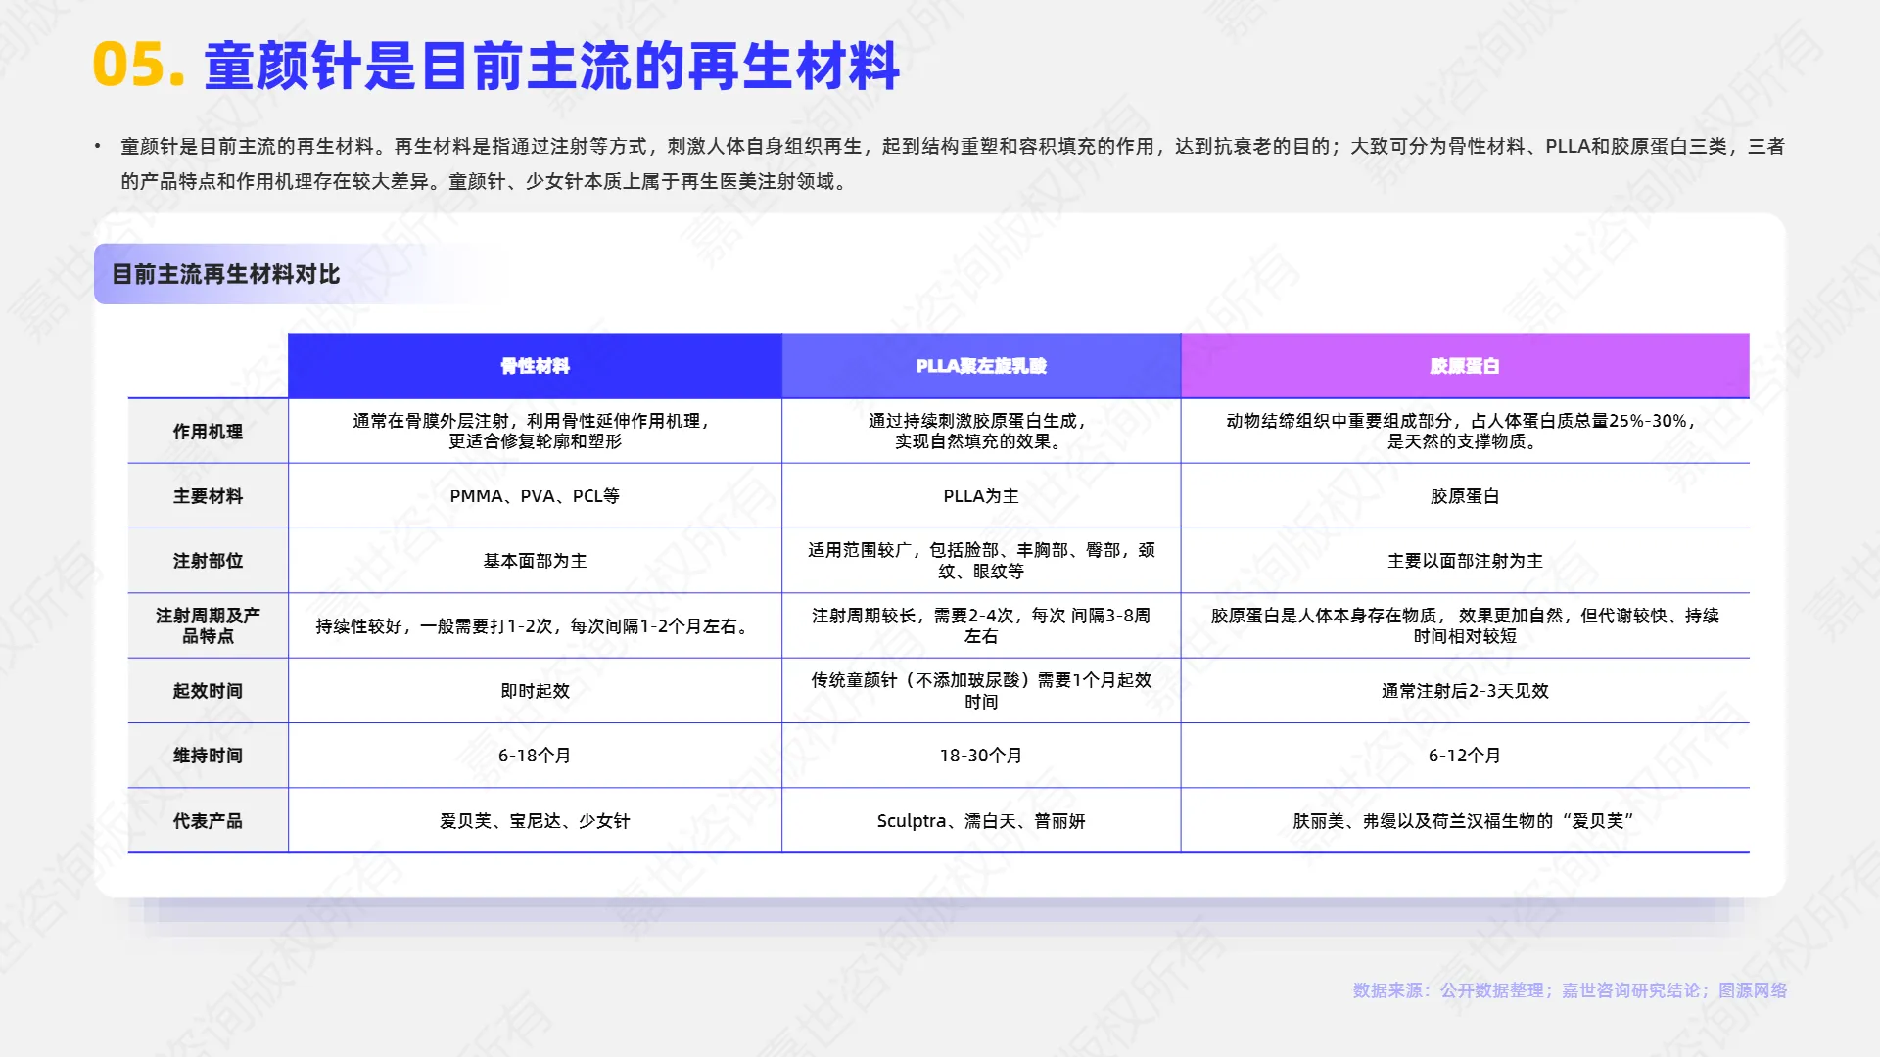This screenshot has height=1057, width=1880.
Task: Select the PLLA聚左旋乳酸 column header
Action: 981,365
